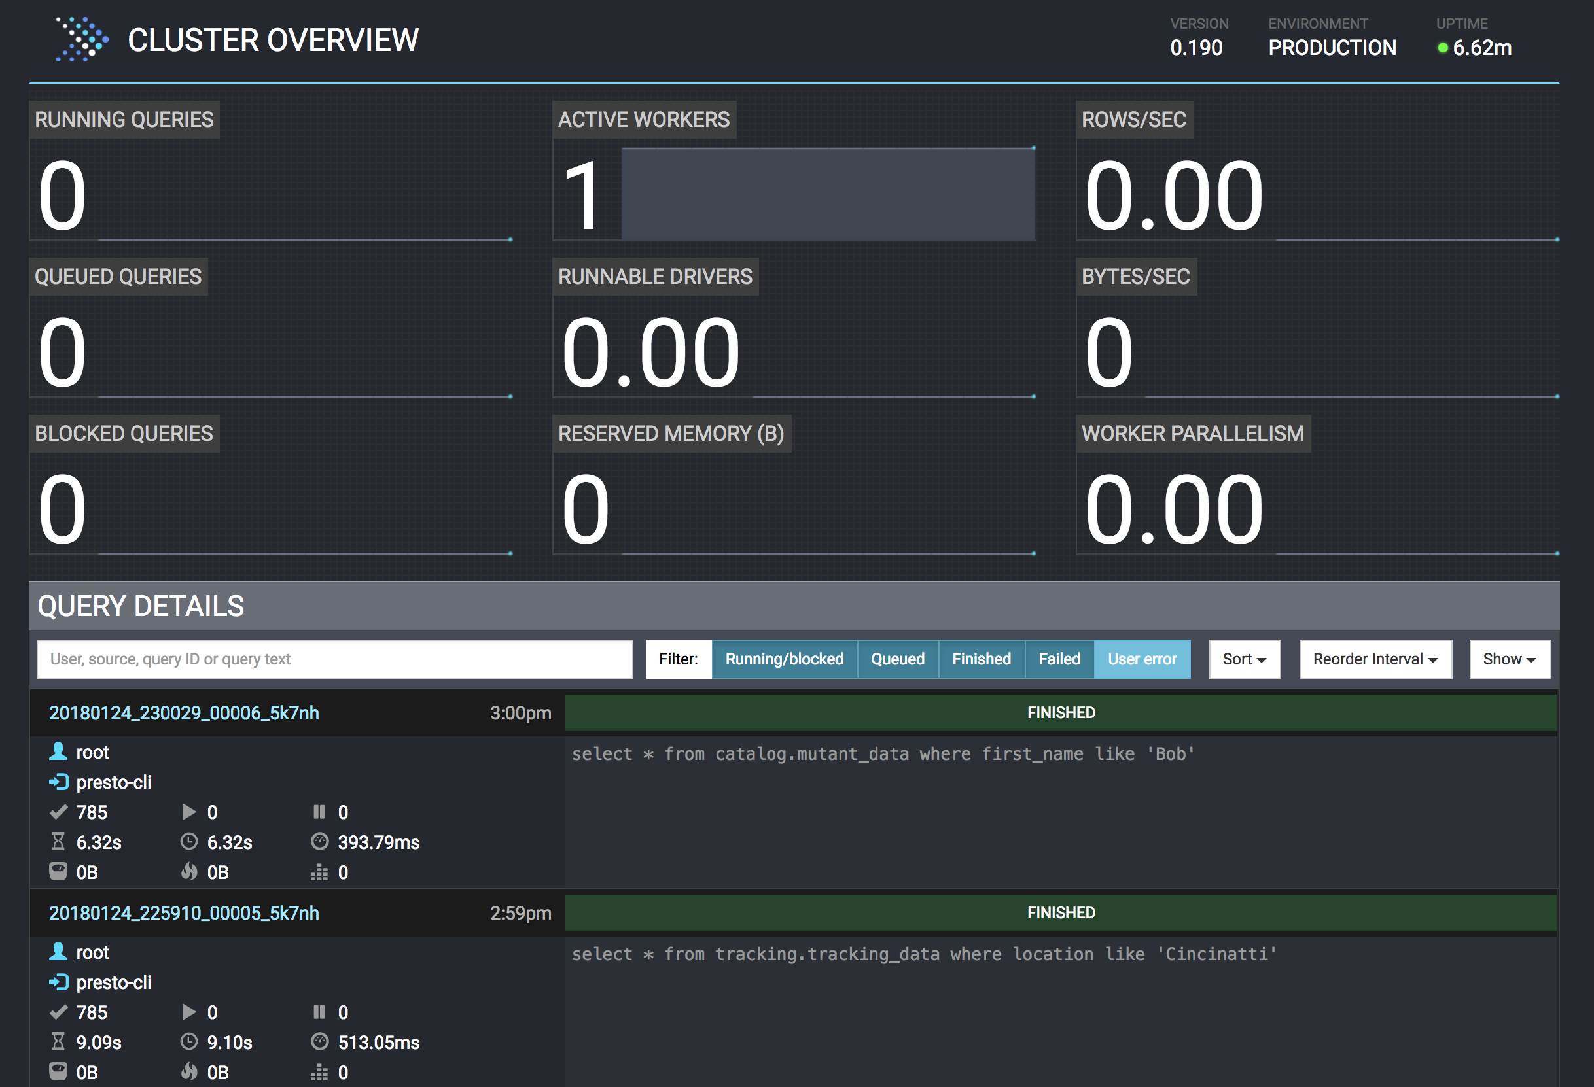Click the CPU time gauge icon near 393.79ms
1594x1087 pixels.
[x=319, y=842]
